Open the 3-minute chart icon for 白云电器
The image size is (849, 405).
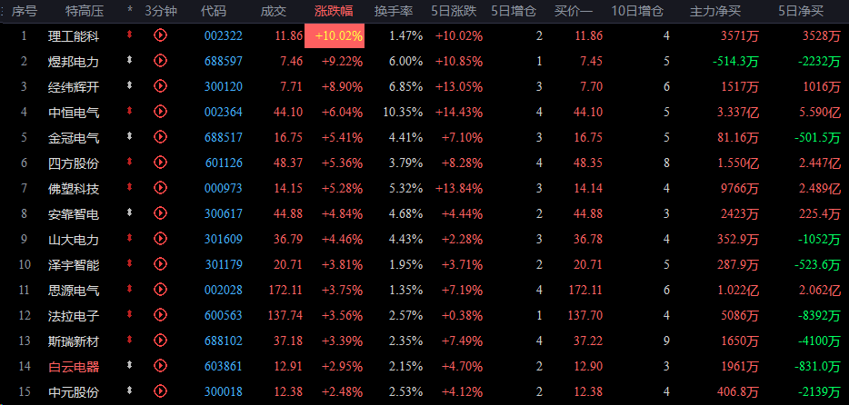click(x=160, y=366)
